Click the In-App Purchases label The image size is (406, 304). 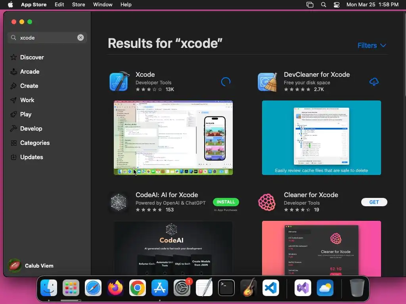point(226,210)
